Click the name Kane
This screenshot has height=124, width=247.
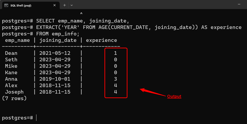11,73
